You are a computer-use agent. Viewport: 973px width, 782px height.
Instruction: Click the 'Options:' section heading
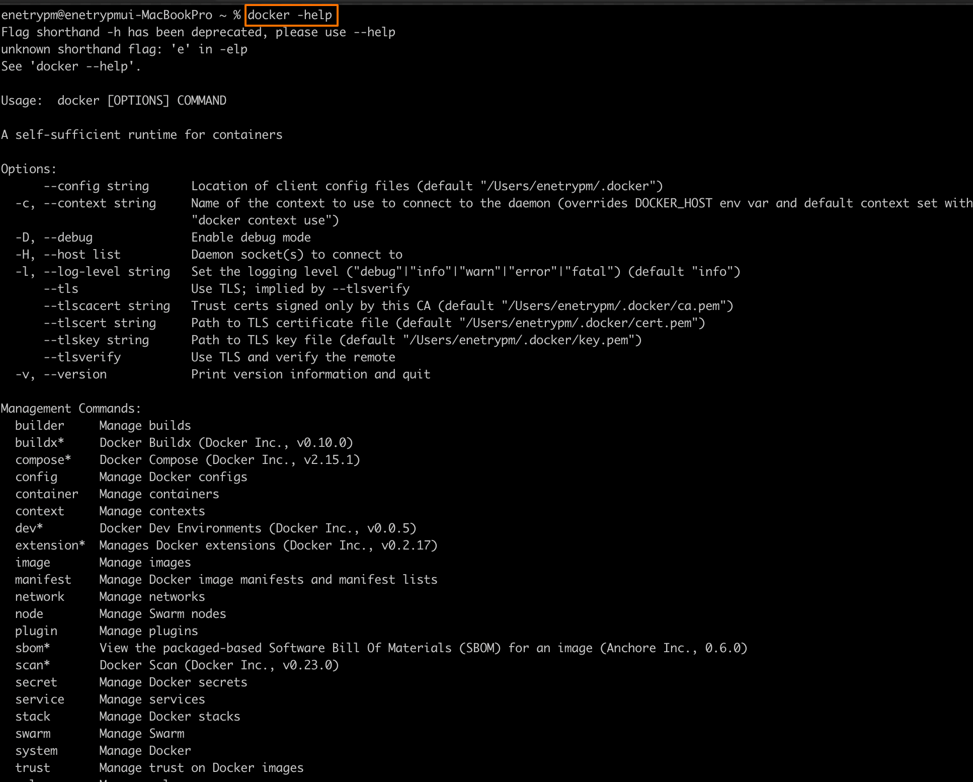[x=29, y=169]
